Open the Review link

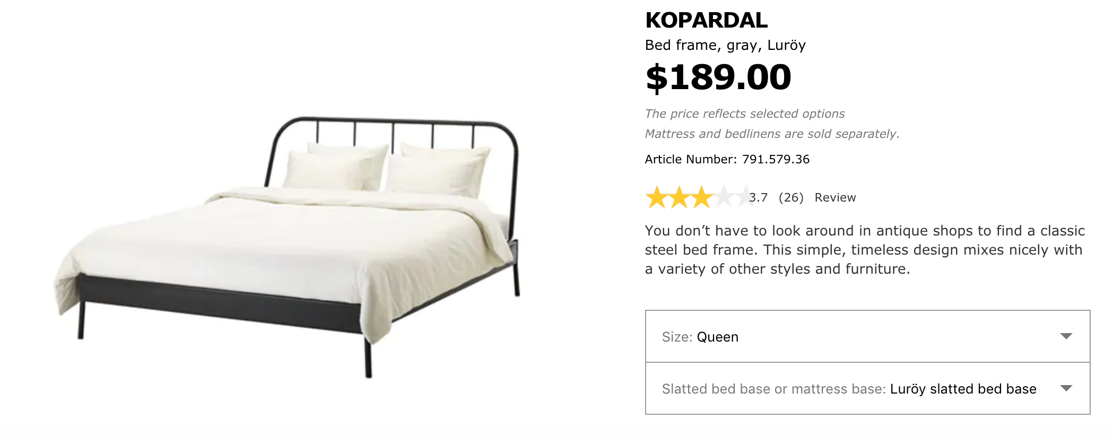pos(835,197)
